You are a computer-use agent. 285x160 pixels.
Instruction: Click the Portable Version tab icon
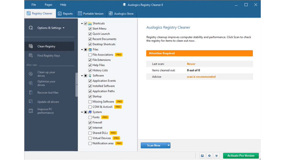click(x=80, y=14)
